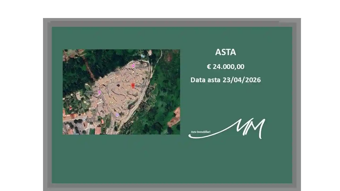Click the upper pink marker on the map

point(133,66)
